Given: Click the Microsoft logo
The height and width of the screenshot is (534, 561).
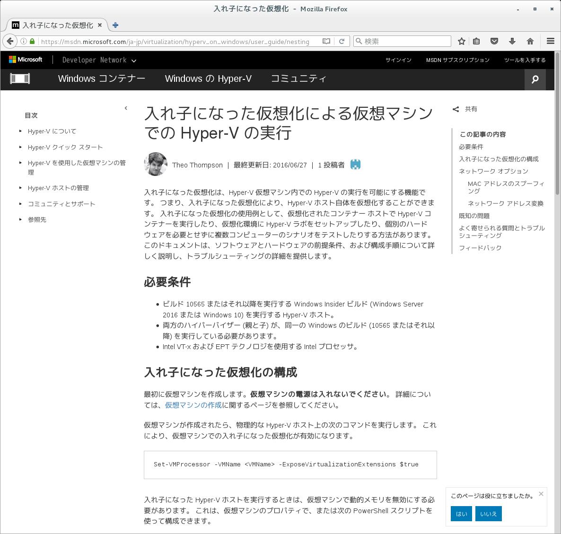Looking at the screenshot, I should (x=26, y=60).
